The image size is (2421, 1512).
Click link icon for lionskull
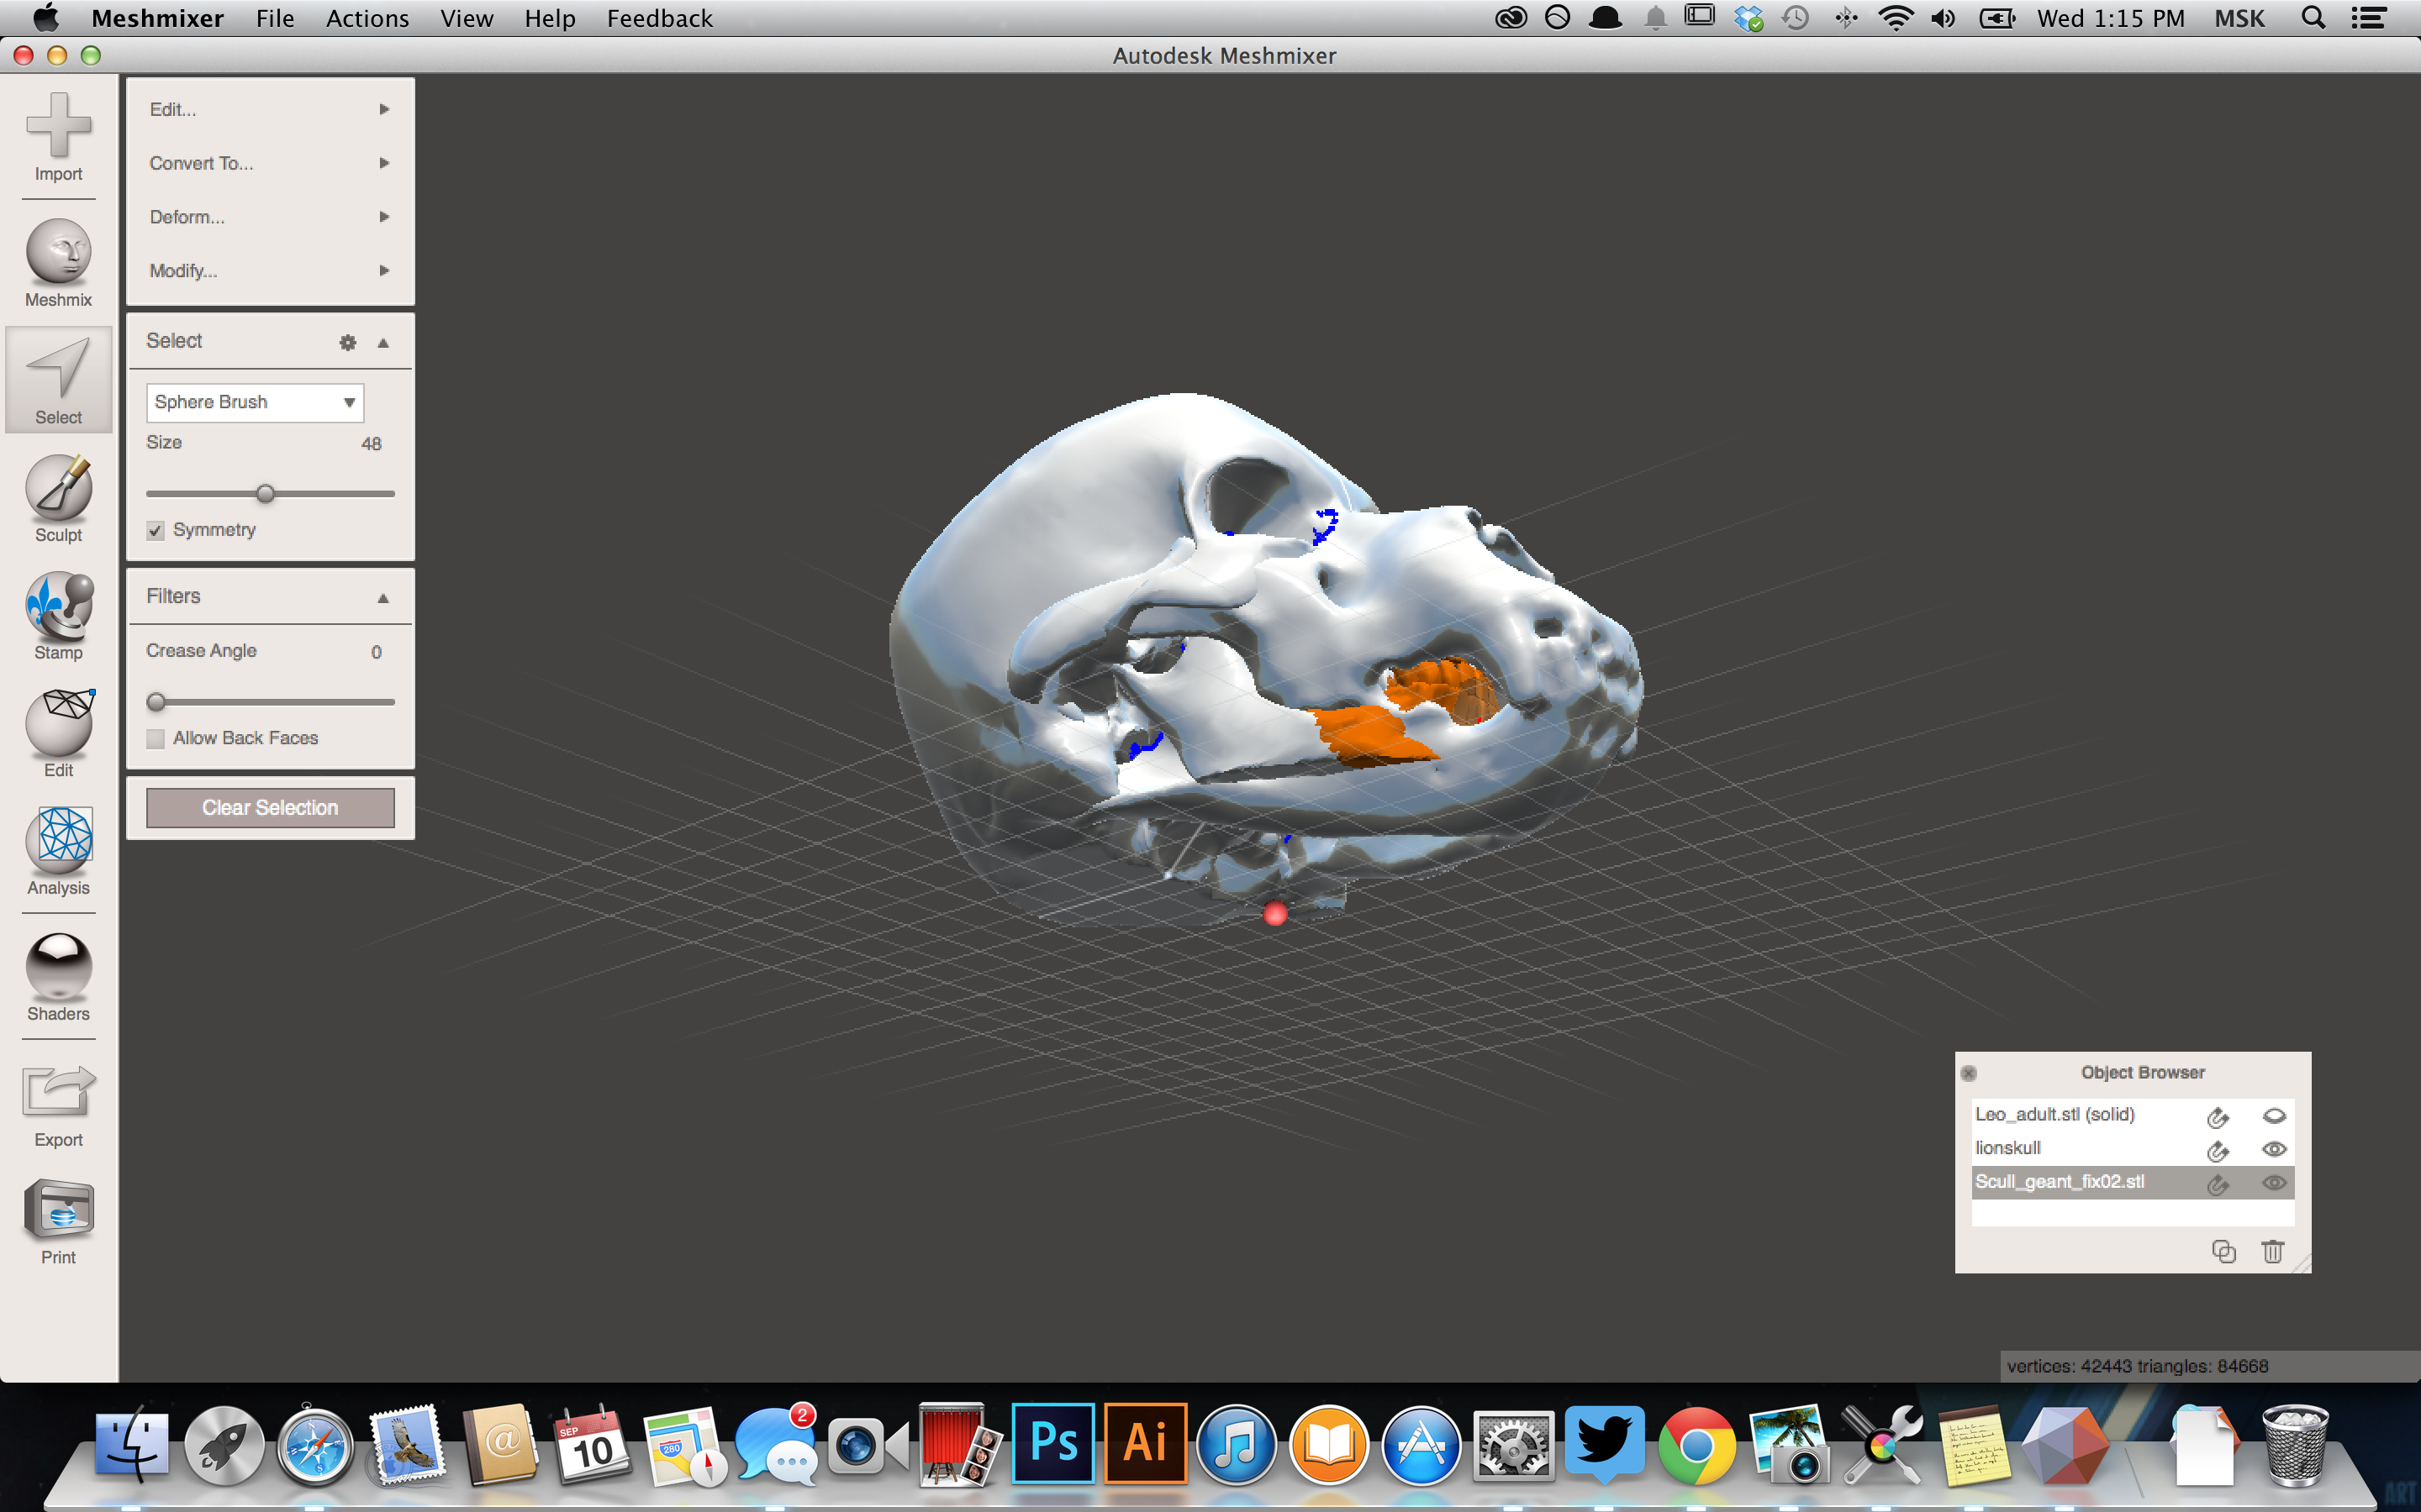click(x=2217, y=1150)
